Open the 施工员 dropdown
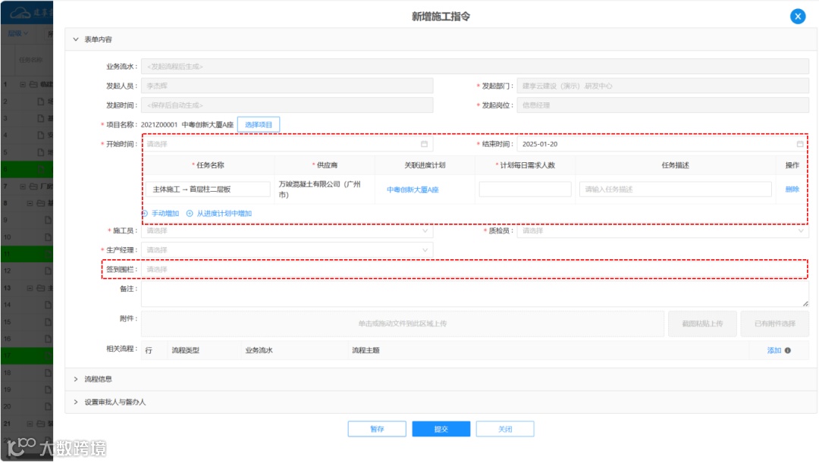Image resolution: width=819 pixels, height=463 pixels. pyautogui.click(x=287, y=230)
